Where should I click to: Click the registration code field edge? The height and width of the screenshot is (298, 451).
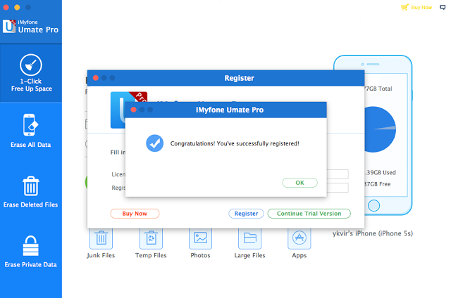coord(338,188)
